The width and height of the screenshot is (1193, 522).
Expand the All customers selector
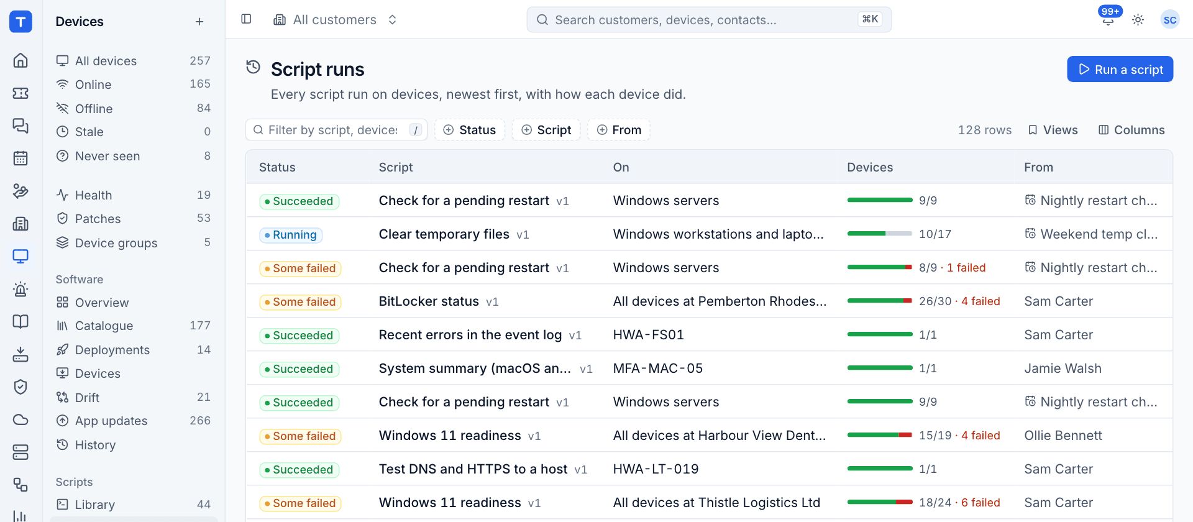tap(336, 20)
